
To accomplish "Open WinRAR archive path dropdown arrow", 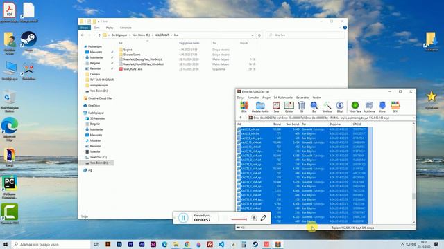I will (x=413, y=118).
